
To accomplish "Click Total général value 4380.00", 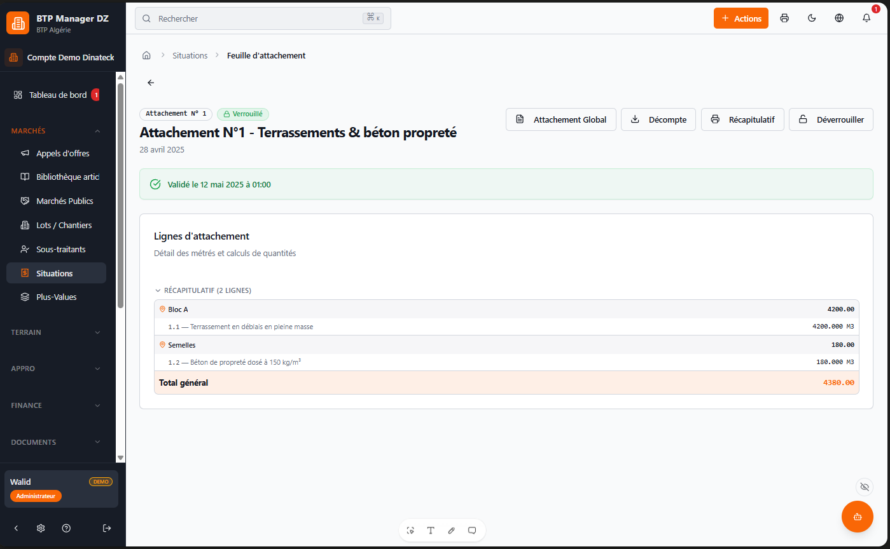I will coord(838,383).
